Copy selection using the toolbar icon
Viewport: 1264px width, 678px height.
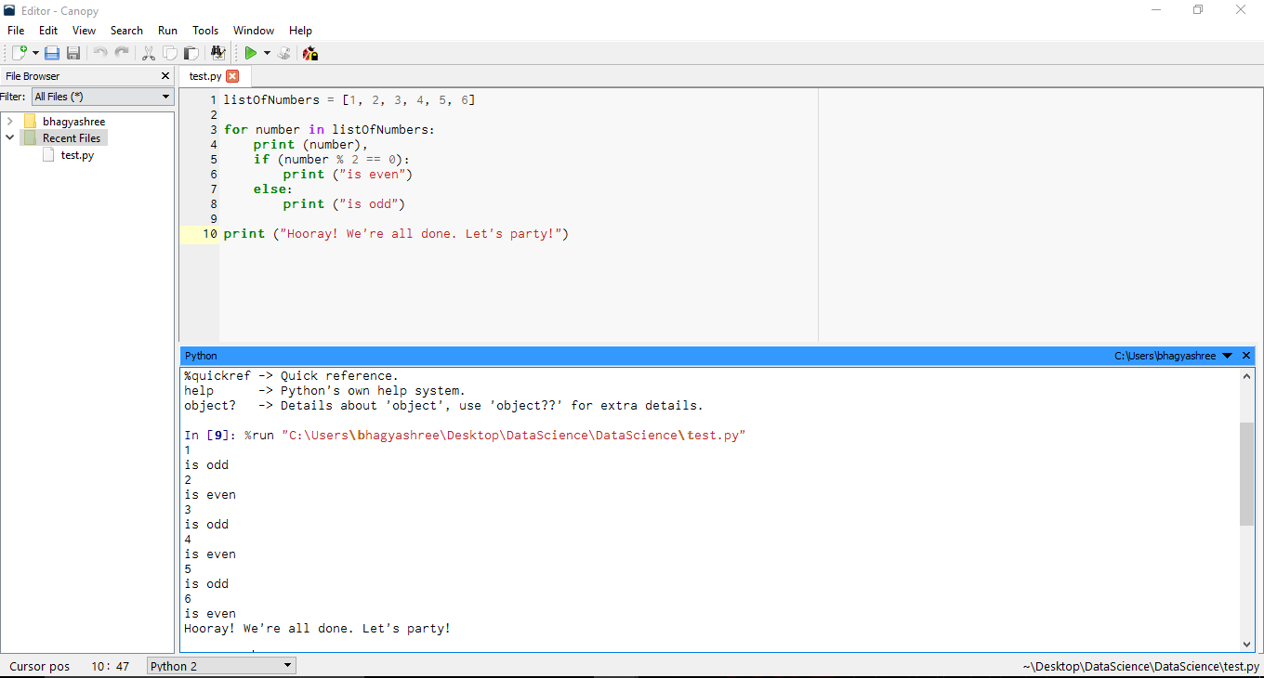tap(170, 54)
